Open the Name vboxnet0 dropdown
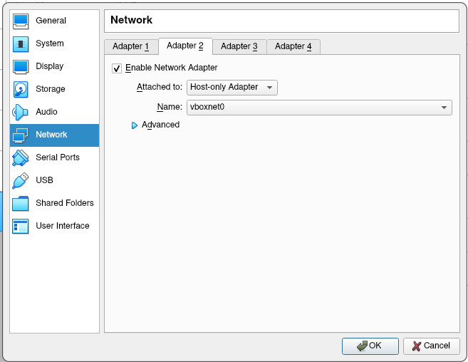 319,107
